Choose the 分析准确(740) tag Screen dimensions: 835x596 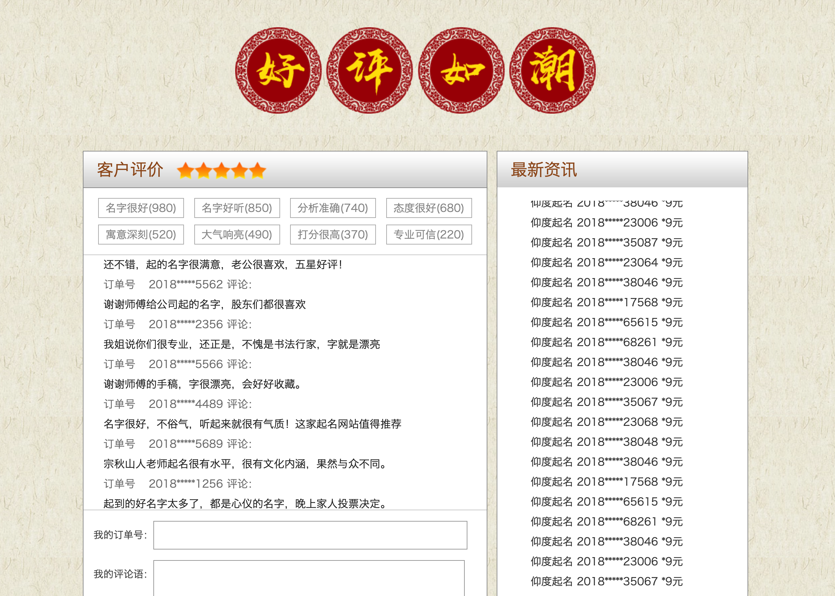point(333,208)
